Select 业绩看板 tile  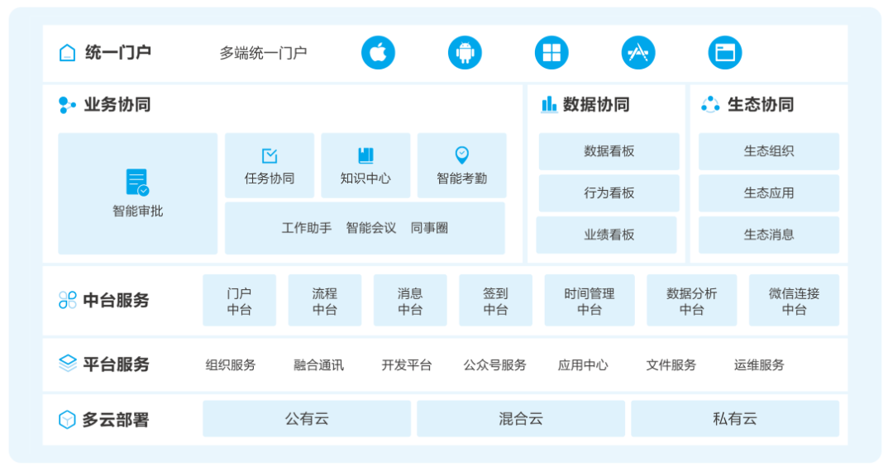(607, 235)
